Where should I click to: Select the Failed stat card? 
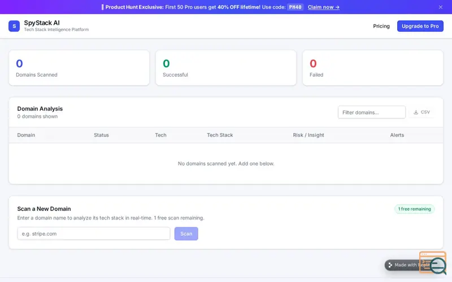[373, 68]
